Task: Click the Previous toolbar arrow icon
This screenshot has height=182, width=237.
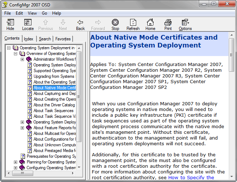Action: coord(45,22)
